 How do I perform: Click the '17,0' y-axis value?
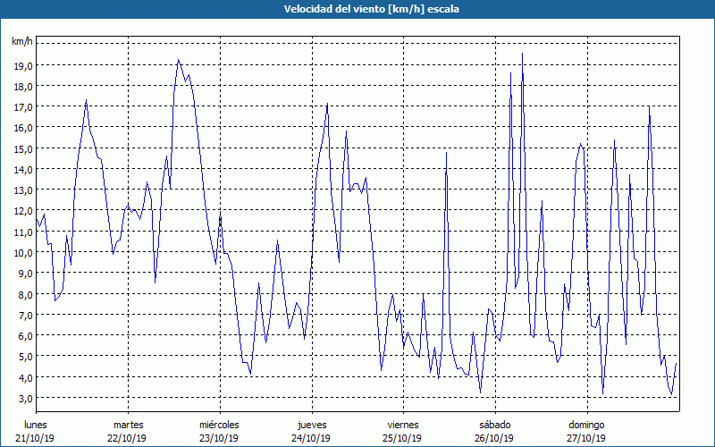(x=23, y=107)
